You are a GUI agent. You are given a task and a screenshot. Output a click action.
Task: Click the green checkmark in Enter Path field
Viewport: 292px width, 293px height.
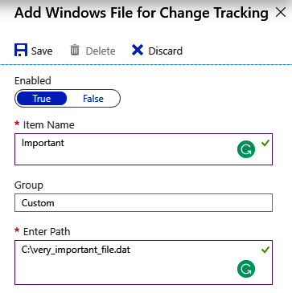tap(265, 250)
